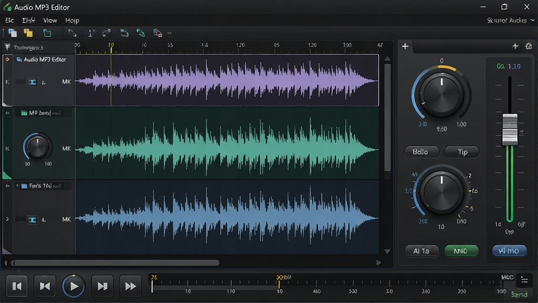538x303 pixels.
Task: Select the pin marker tool in the toolbar
Action: click(x=91, y=33)
